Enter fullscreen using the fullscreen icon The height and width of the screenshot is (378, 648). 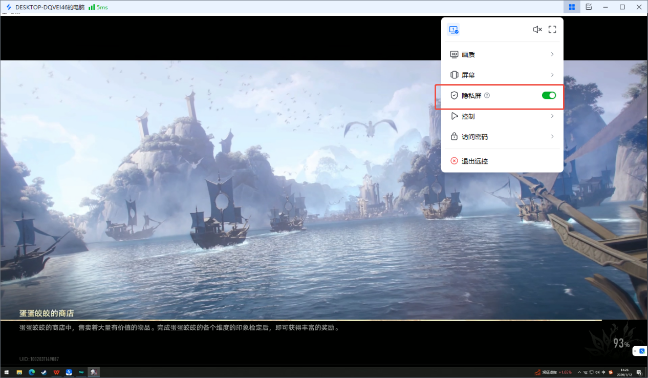(552, 29)
